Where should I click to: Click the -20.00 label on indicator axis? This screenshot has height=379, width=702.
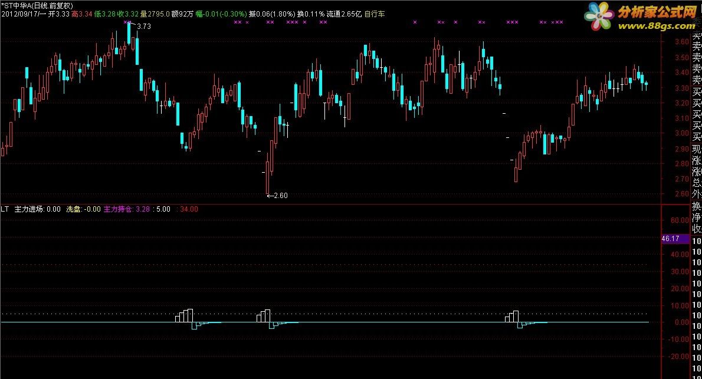[679, 356]
